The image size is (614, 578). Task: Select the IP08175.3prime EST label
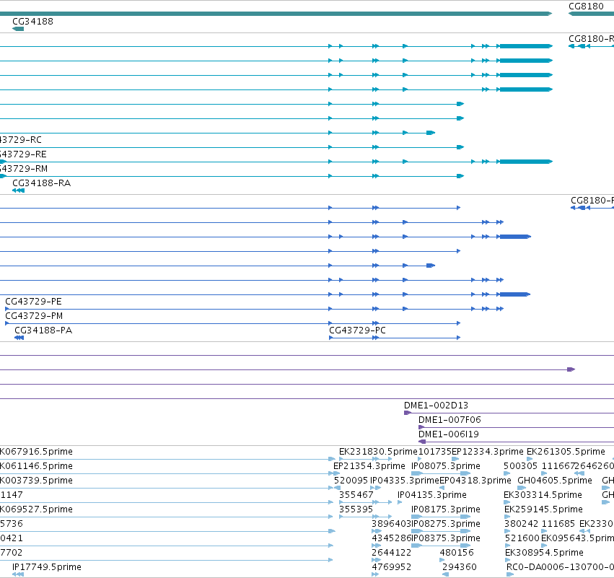pyautogui.click(x=446, y=509)
